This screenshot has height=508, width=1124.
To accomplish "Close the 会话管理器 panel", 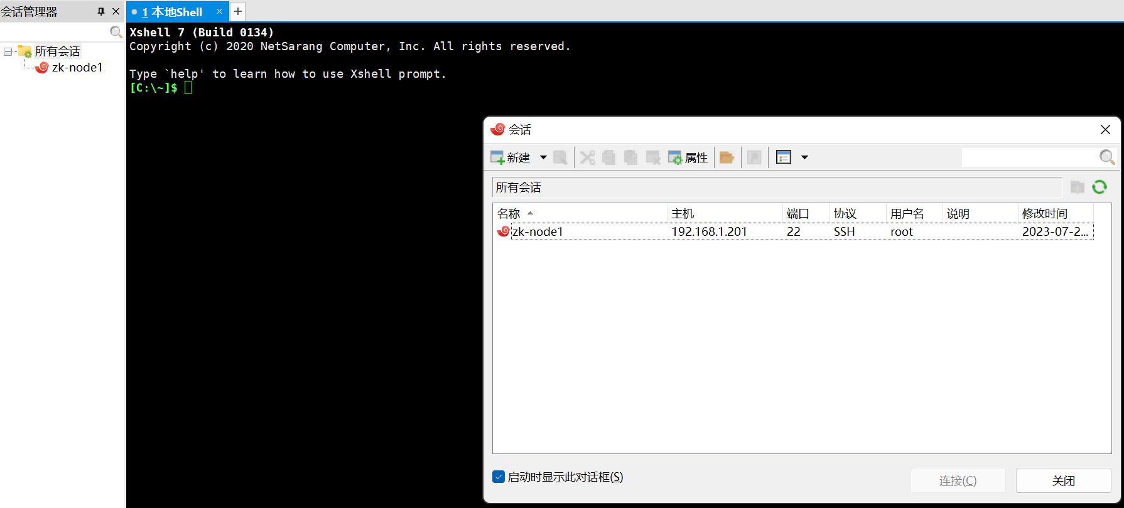I will pos(116,11).
